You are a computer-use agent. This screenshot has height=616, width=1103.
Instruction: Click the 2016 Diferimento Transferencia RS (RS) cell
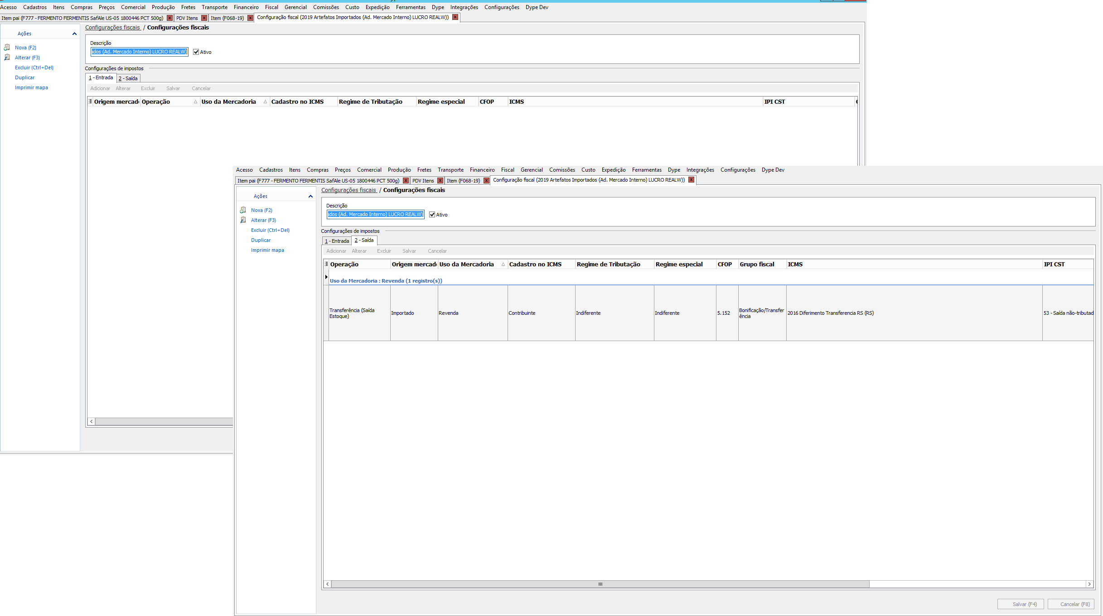(x=914, y=313)
